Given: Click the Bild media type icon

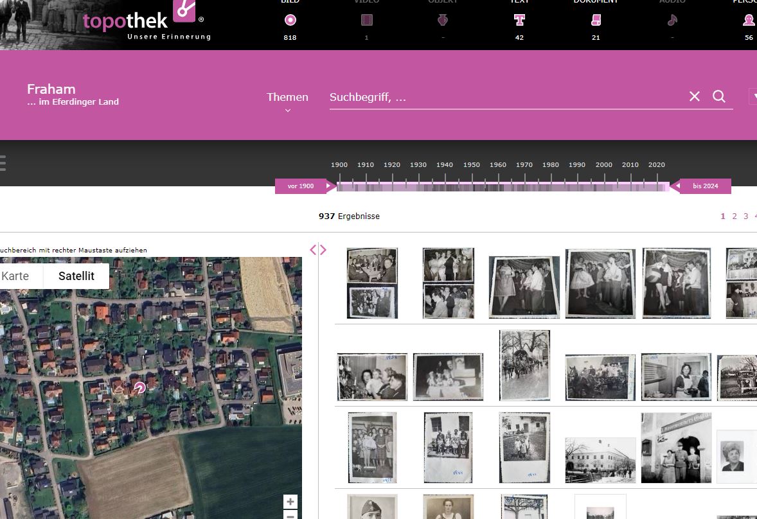Looking at the screenshot, I should (290, 21).
